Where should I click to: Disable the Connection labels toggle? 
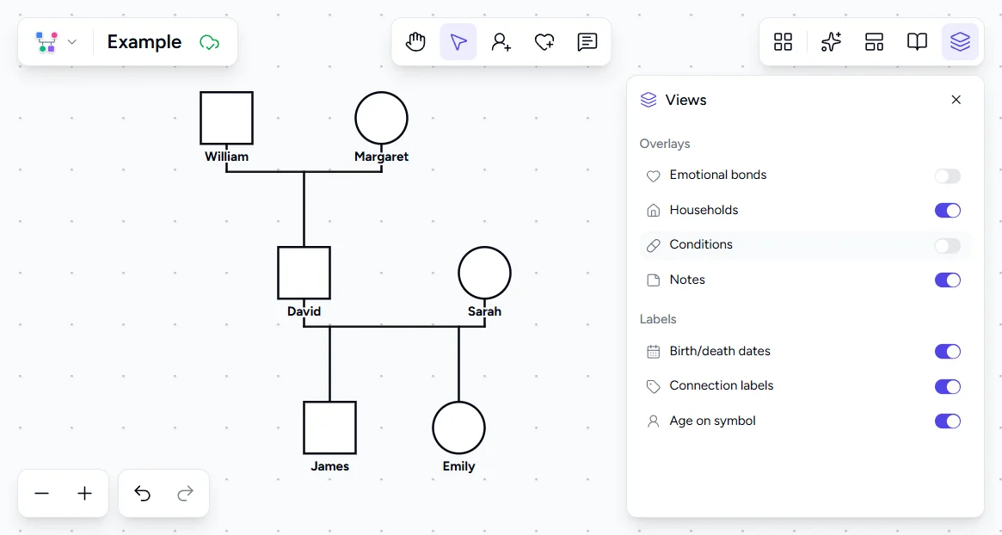947,386
